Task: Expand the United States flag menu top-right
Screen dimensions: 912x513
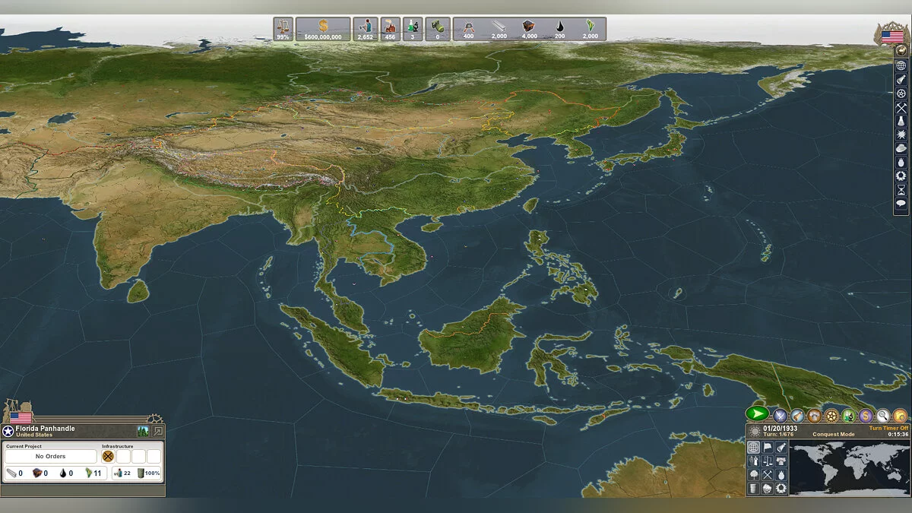Action: click(x=891, y=36)
